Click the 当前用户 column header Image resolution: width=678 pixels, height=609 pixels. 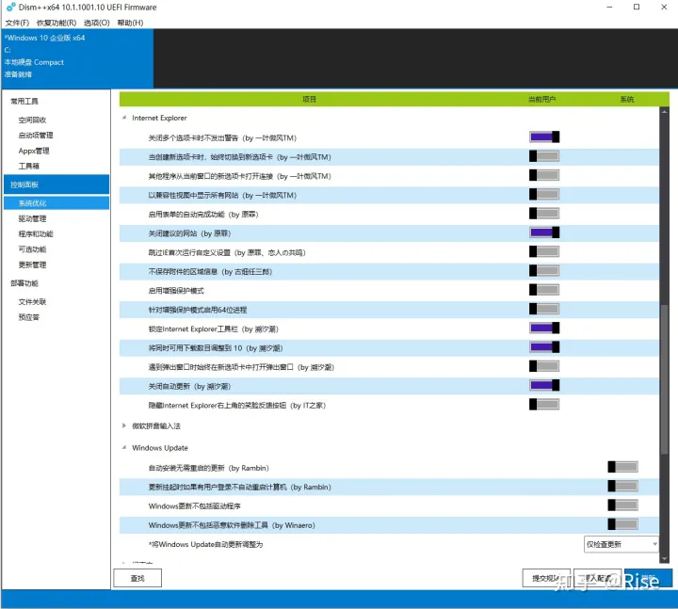541,100
